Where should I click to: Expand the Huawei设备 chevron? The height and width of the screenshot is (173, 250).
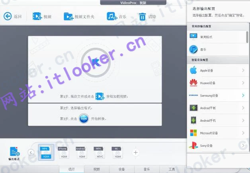tap(243, 83)
